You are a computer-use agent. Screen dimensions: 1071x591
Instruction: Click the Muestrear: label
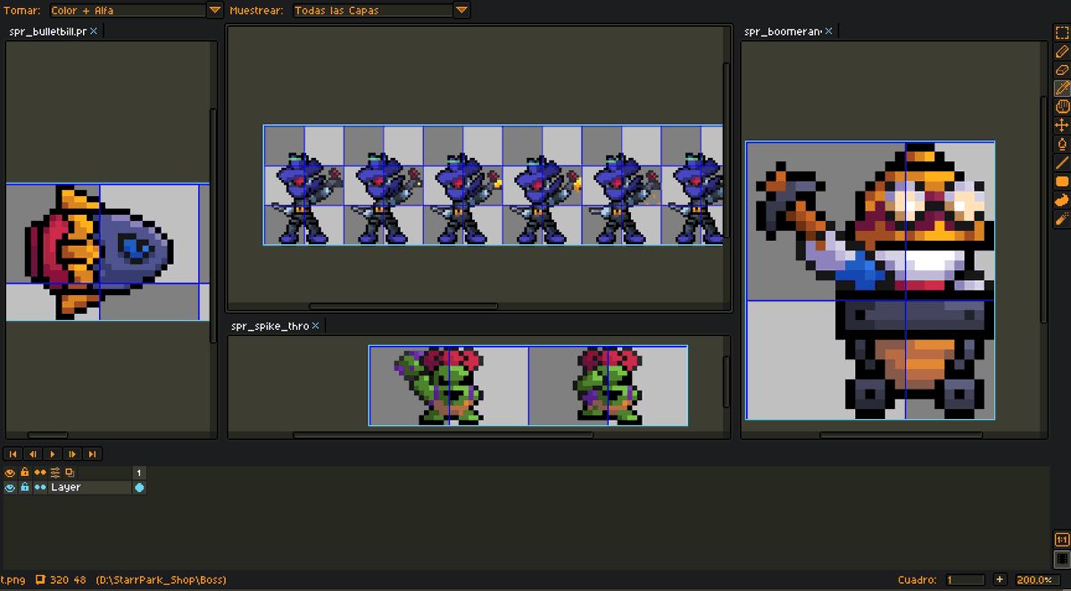pyautogui.click(x=257, y=11)
